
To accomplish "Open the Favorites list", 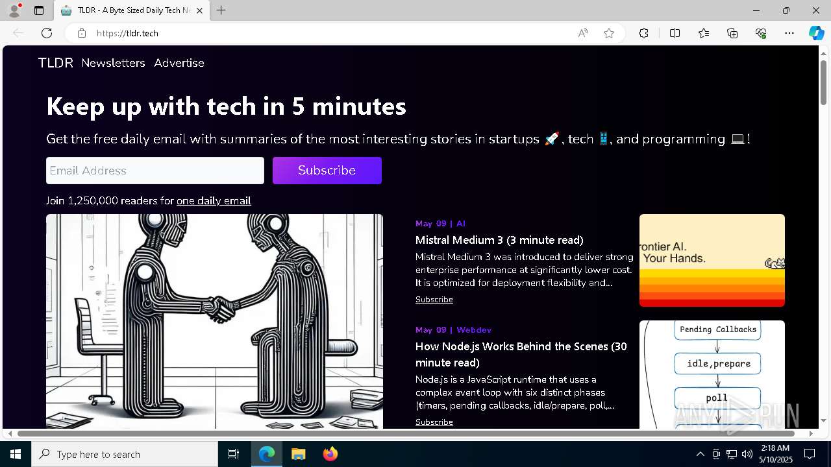I will [704, 33].
